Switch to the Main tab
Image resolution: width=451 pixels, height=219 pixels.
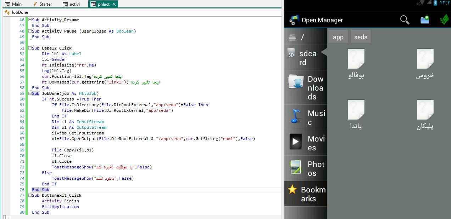[13, 4]
